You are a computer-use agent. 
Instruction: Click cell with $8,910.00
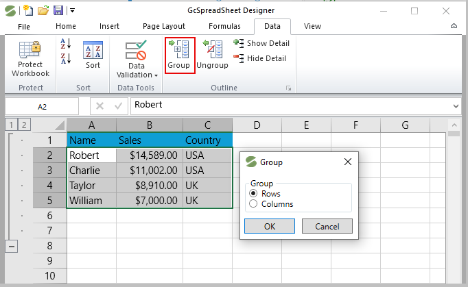(150, 186)
